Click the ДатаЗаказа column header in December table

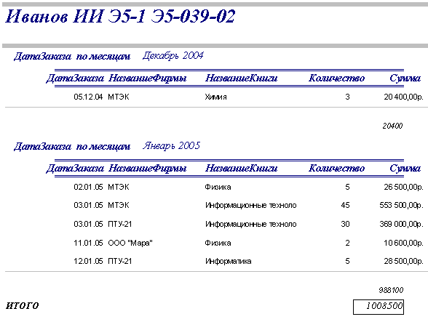(x=75, y=79)
